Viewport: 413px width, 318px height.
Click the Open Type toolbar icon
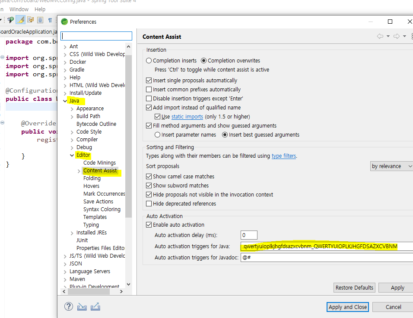10,20
